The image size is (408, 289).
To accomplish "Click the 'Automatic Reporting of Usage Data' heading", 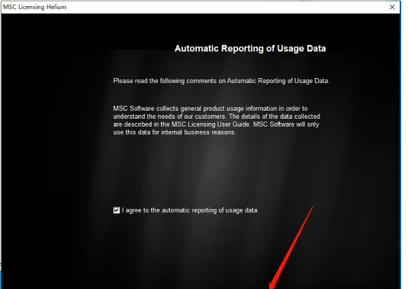I will [x=250, y=49].
